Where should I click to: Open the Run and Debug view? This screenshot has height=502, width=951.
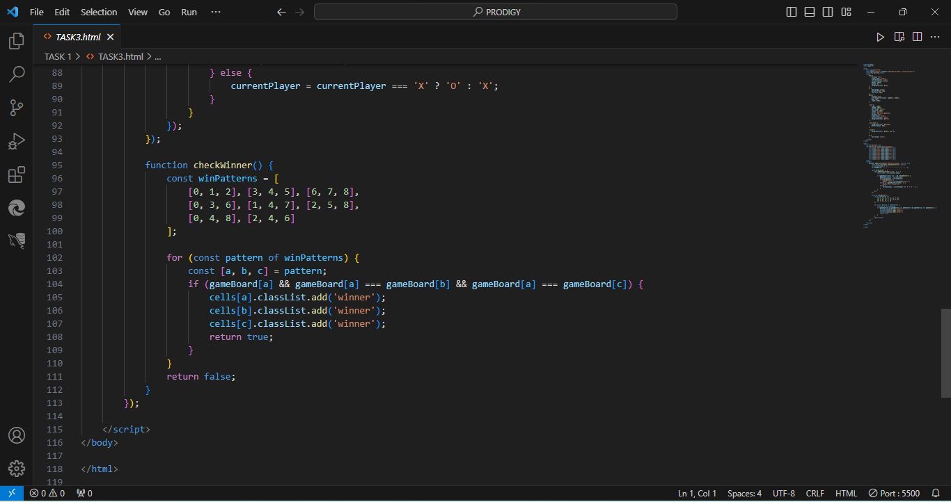(x=17, y=141)
